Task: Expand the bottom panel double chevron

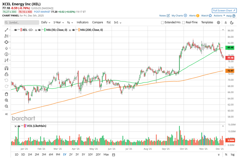Action: tap(219, 155)
